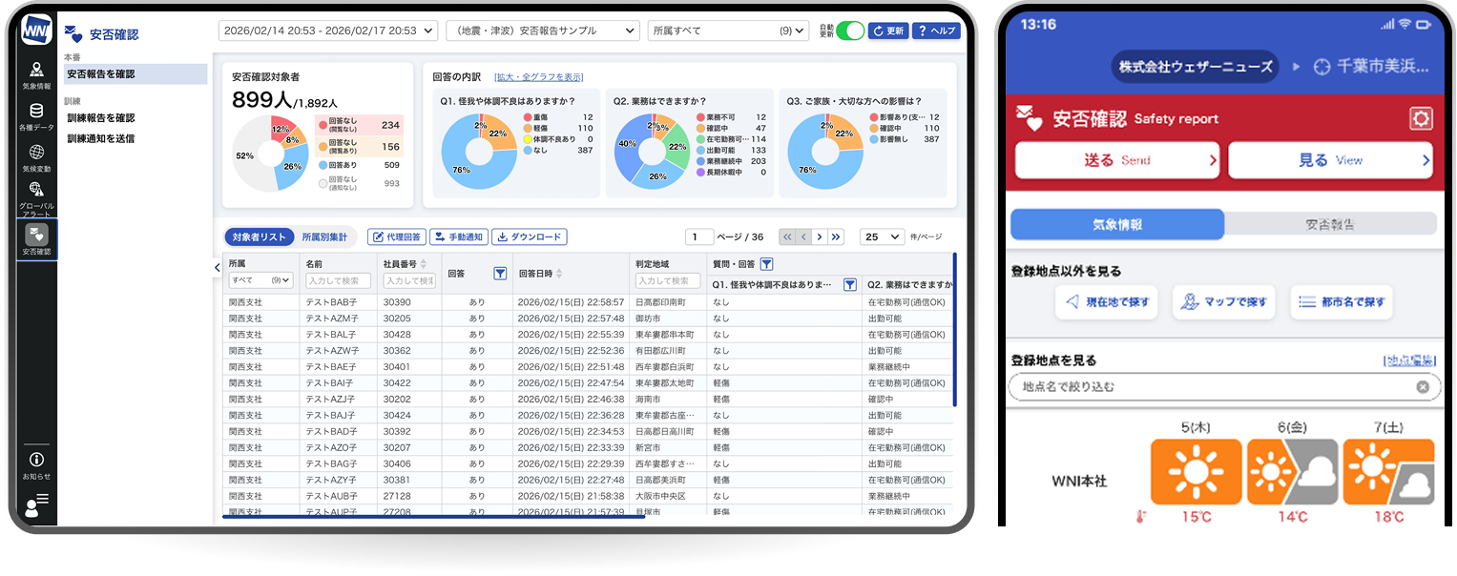
Task: Switch to the 所属別集計 tab
Action: click(324, 237)
